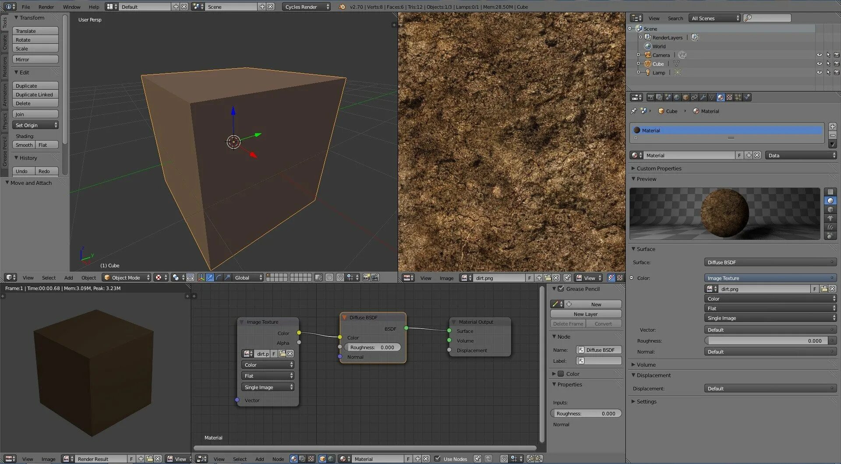Click the node Name field Diffuse BSDF
The height and width of the screenshot is (464, 841).
point(599,350)
